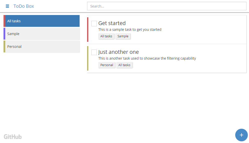Image resolution: width=249 pixels, height=143 pixels.
Task: Click All tasks tag under Just another one
Action: [124, 65]
